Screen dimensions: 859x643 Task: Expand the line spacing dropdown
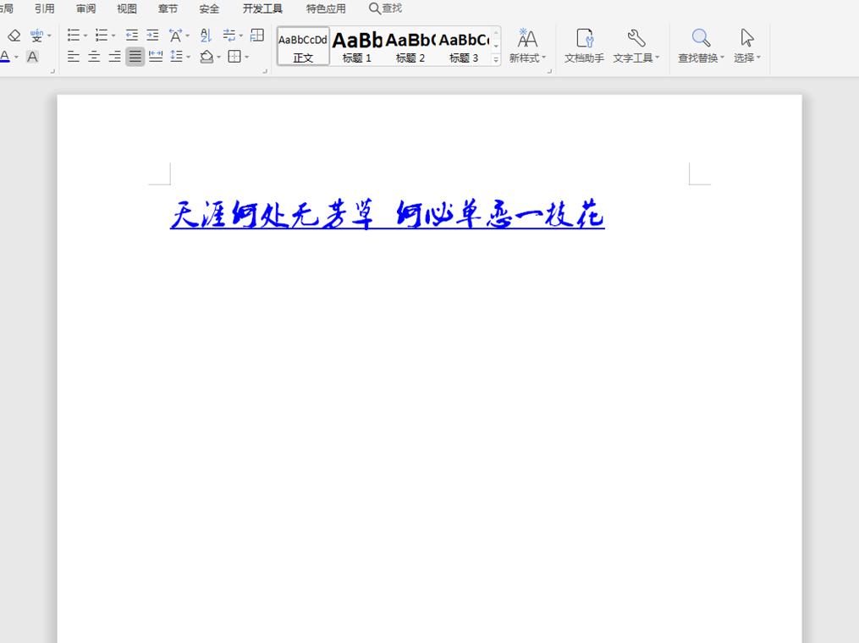coord(188,56)
